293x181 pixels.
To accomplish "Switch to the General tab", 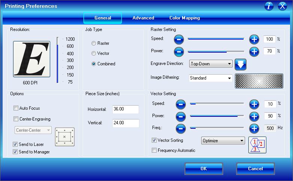I will click(103, 18).
